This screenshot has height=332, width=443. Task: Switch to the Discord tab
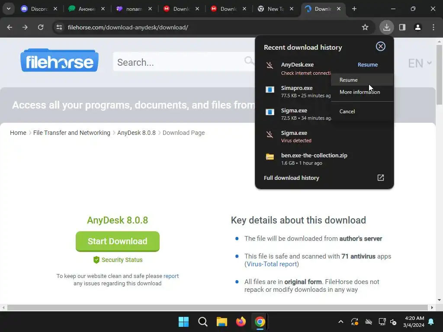(x=39, y=9)
